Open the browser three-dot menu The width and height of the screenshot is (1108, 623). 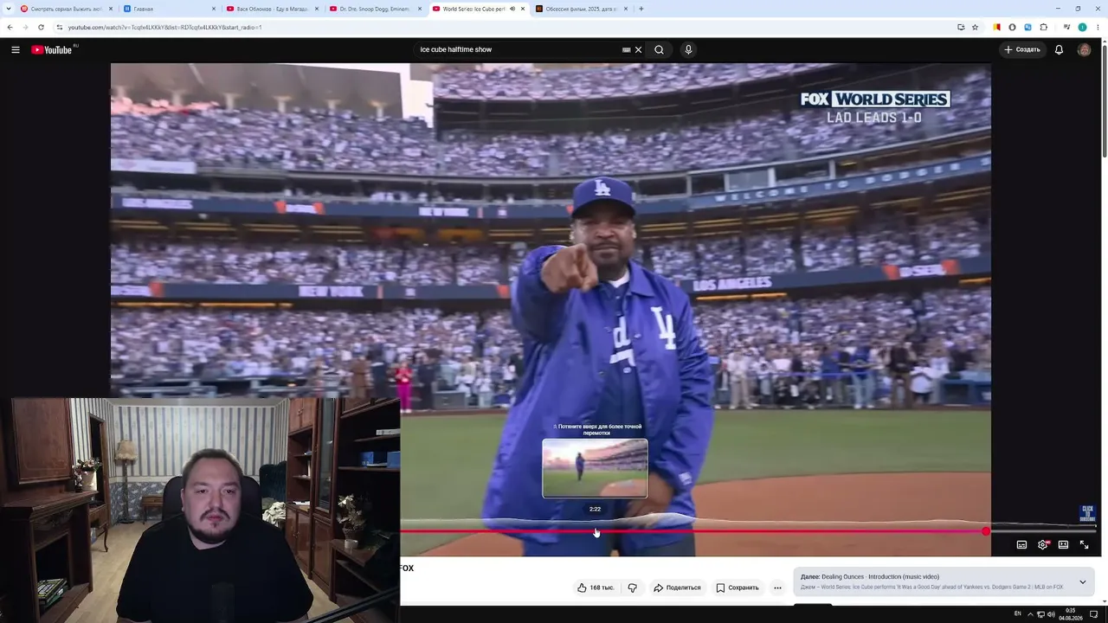pyautogui.click(x=1098, y=27)
